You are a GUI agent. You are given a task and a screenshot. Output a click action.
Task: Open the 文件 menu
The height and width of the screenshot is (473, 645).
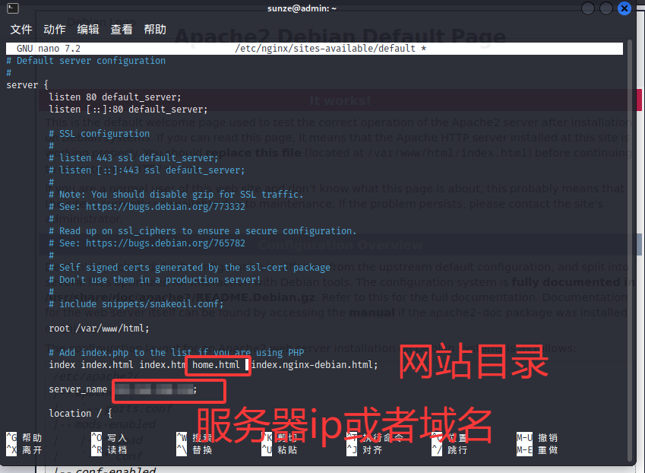[x=21, y=29]
